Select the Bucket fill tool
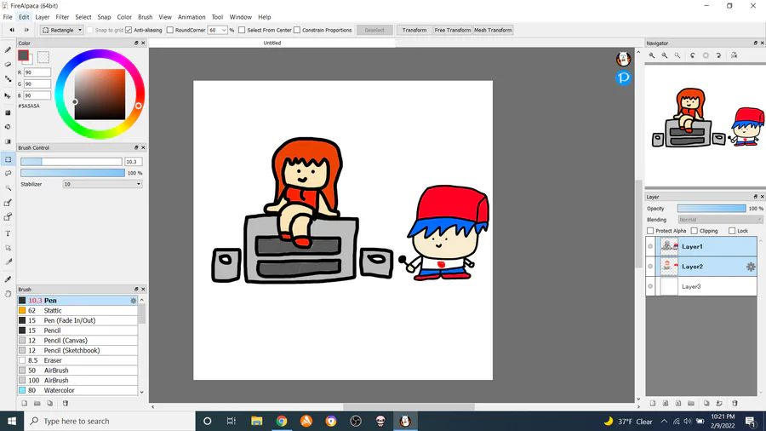 point(8,127)
